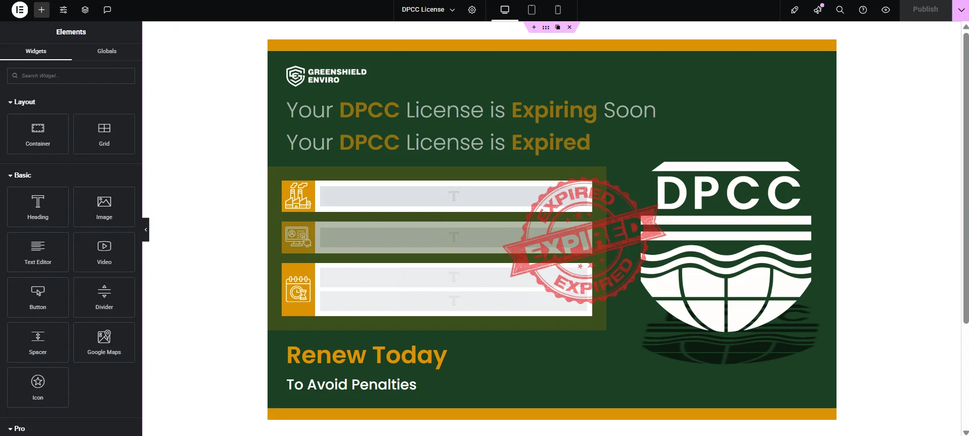Switch to mobile responsive view
This screenshot has width=969, height=436.
558,10
